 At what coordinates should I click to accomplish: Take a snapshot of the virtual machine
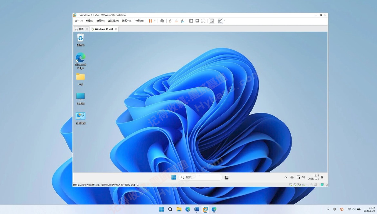point(171,21)
